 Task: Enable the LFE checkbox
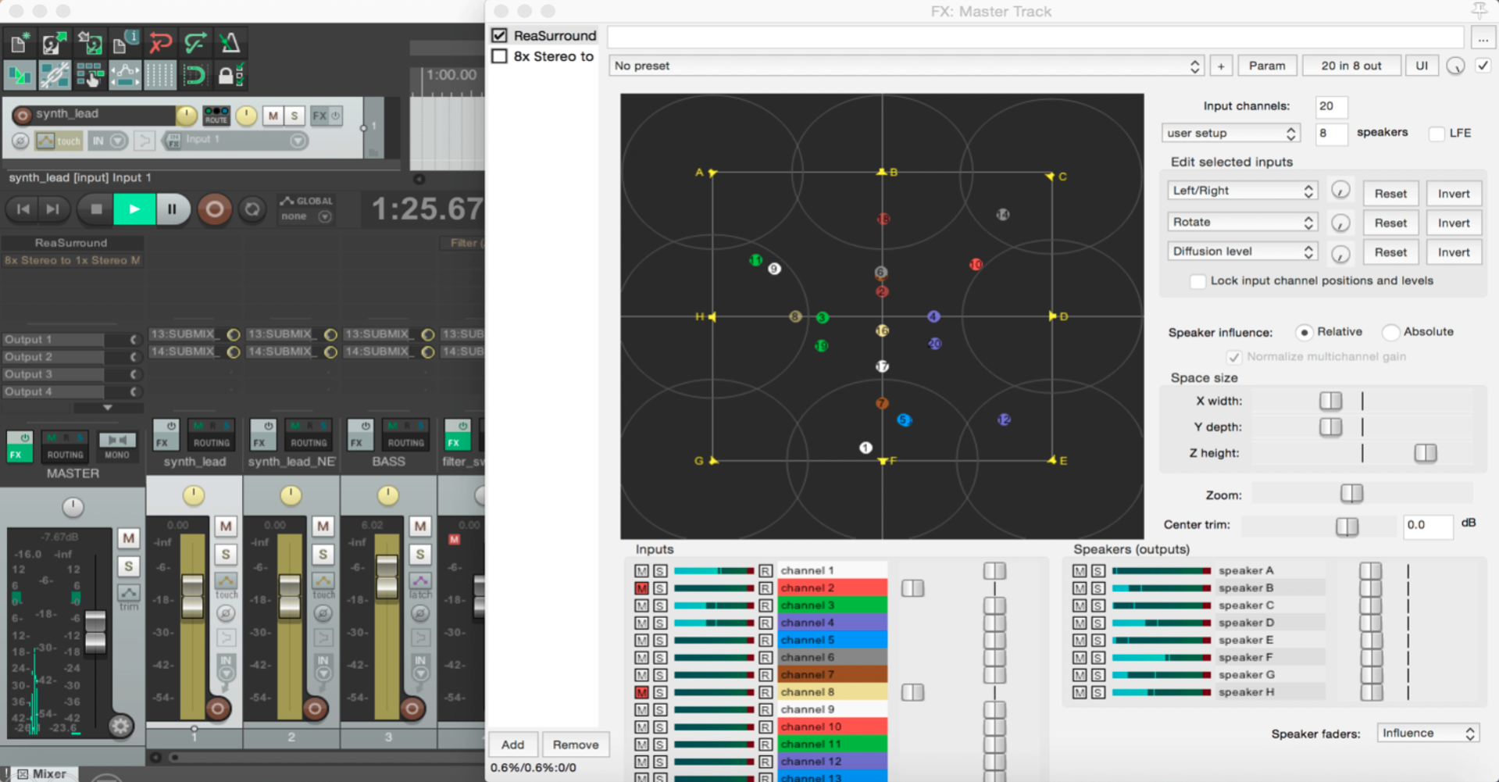point(1436,134)
